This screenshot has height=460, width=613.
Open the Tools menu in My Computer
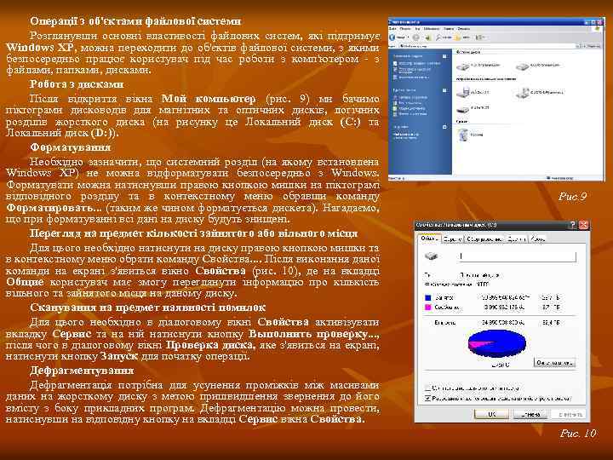point(449,29)
